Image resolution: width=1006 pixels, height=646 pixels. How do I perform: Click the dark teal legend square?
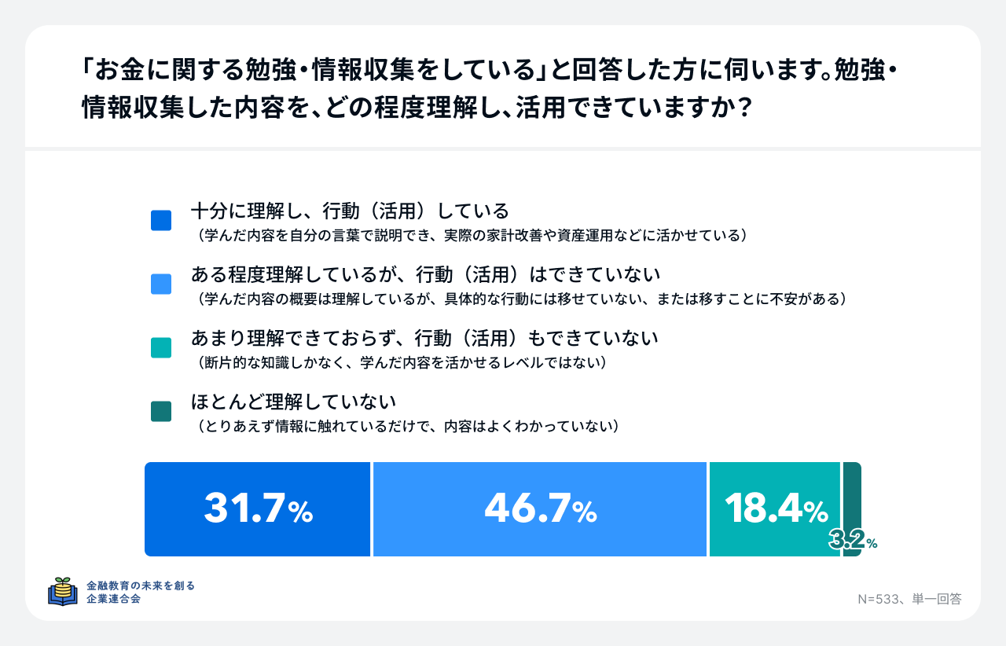pyautogui.click(x=161, y=411)
